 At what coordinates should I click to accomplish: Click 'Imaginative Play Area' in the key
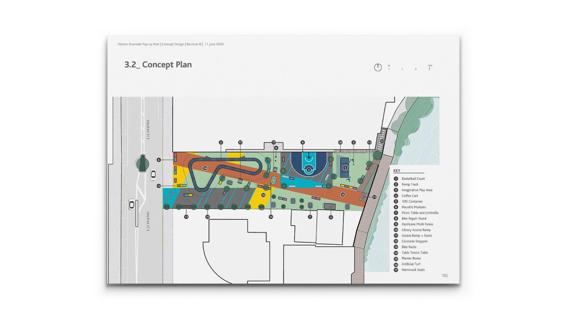417,190
